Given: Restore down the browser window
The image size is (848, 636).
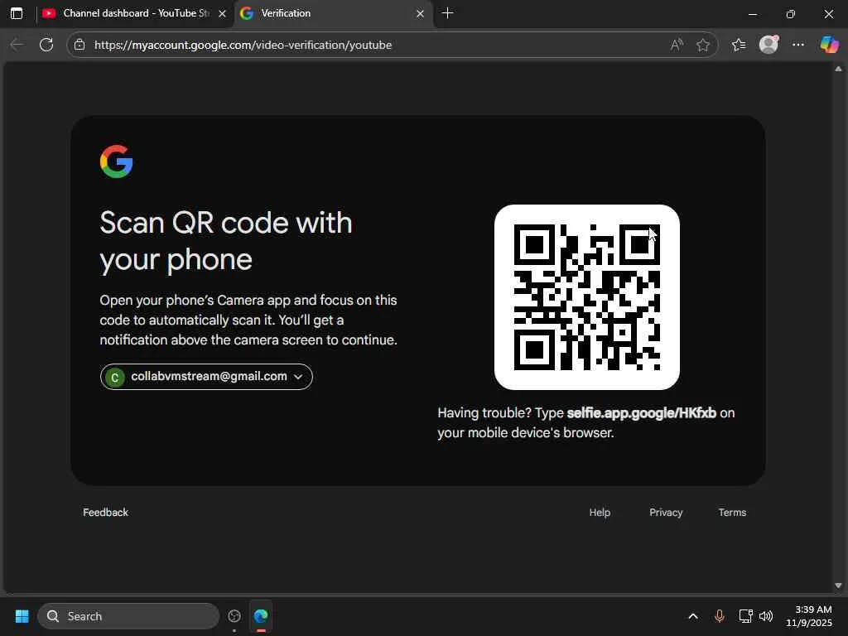Looking at the screenshot, I should click(791, 14).
